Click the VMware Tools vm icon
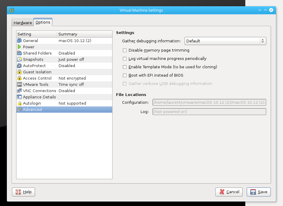This screenshot has width=283, height=206. tap(19, 84)
